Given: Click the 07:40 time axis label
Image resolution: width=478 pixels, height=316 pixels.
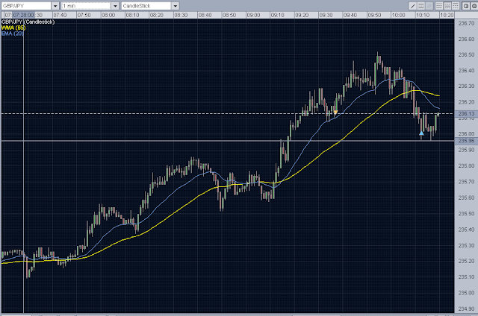Looking at the screenshot, I should tap(60, 15).
